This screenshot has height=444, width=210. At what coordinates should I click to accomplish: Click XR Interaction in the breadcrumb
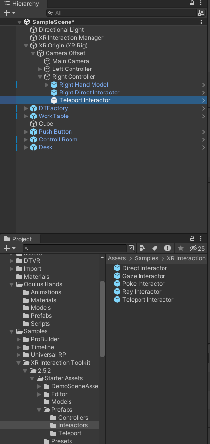click(x=186, y=258)
